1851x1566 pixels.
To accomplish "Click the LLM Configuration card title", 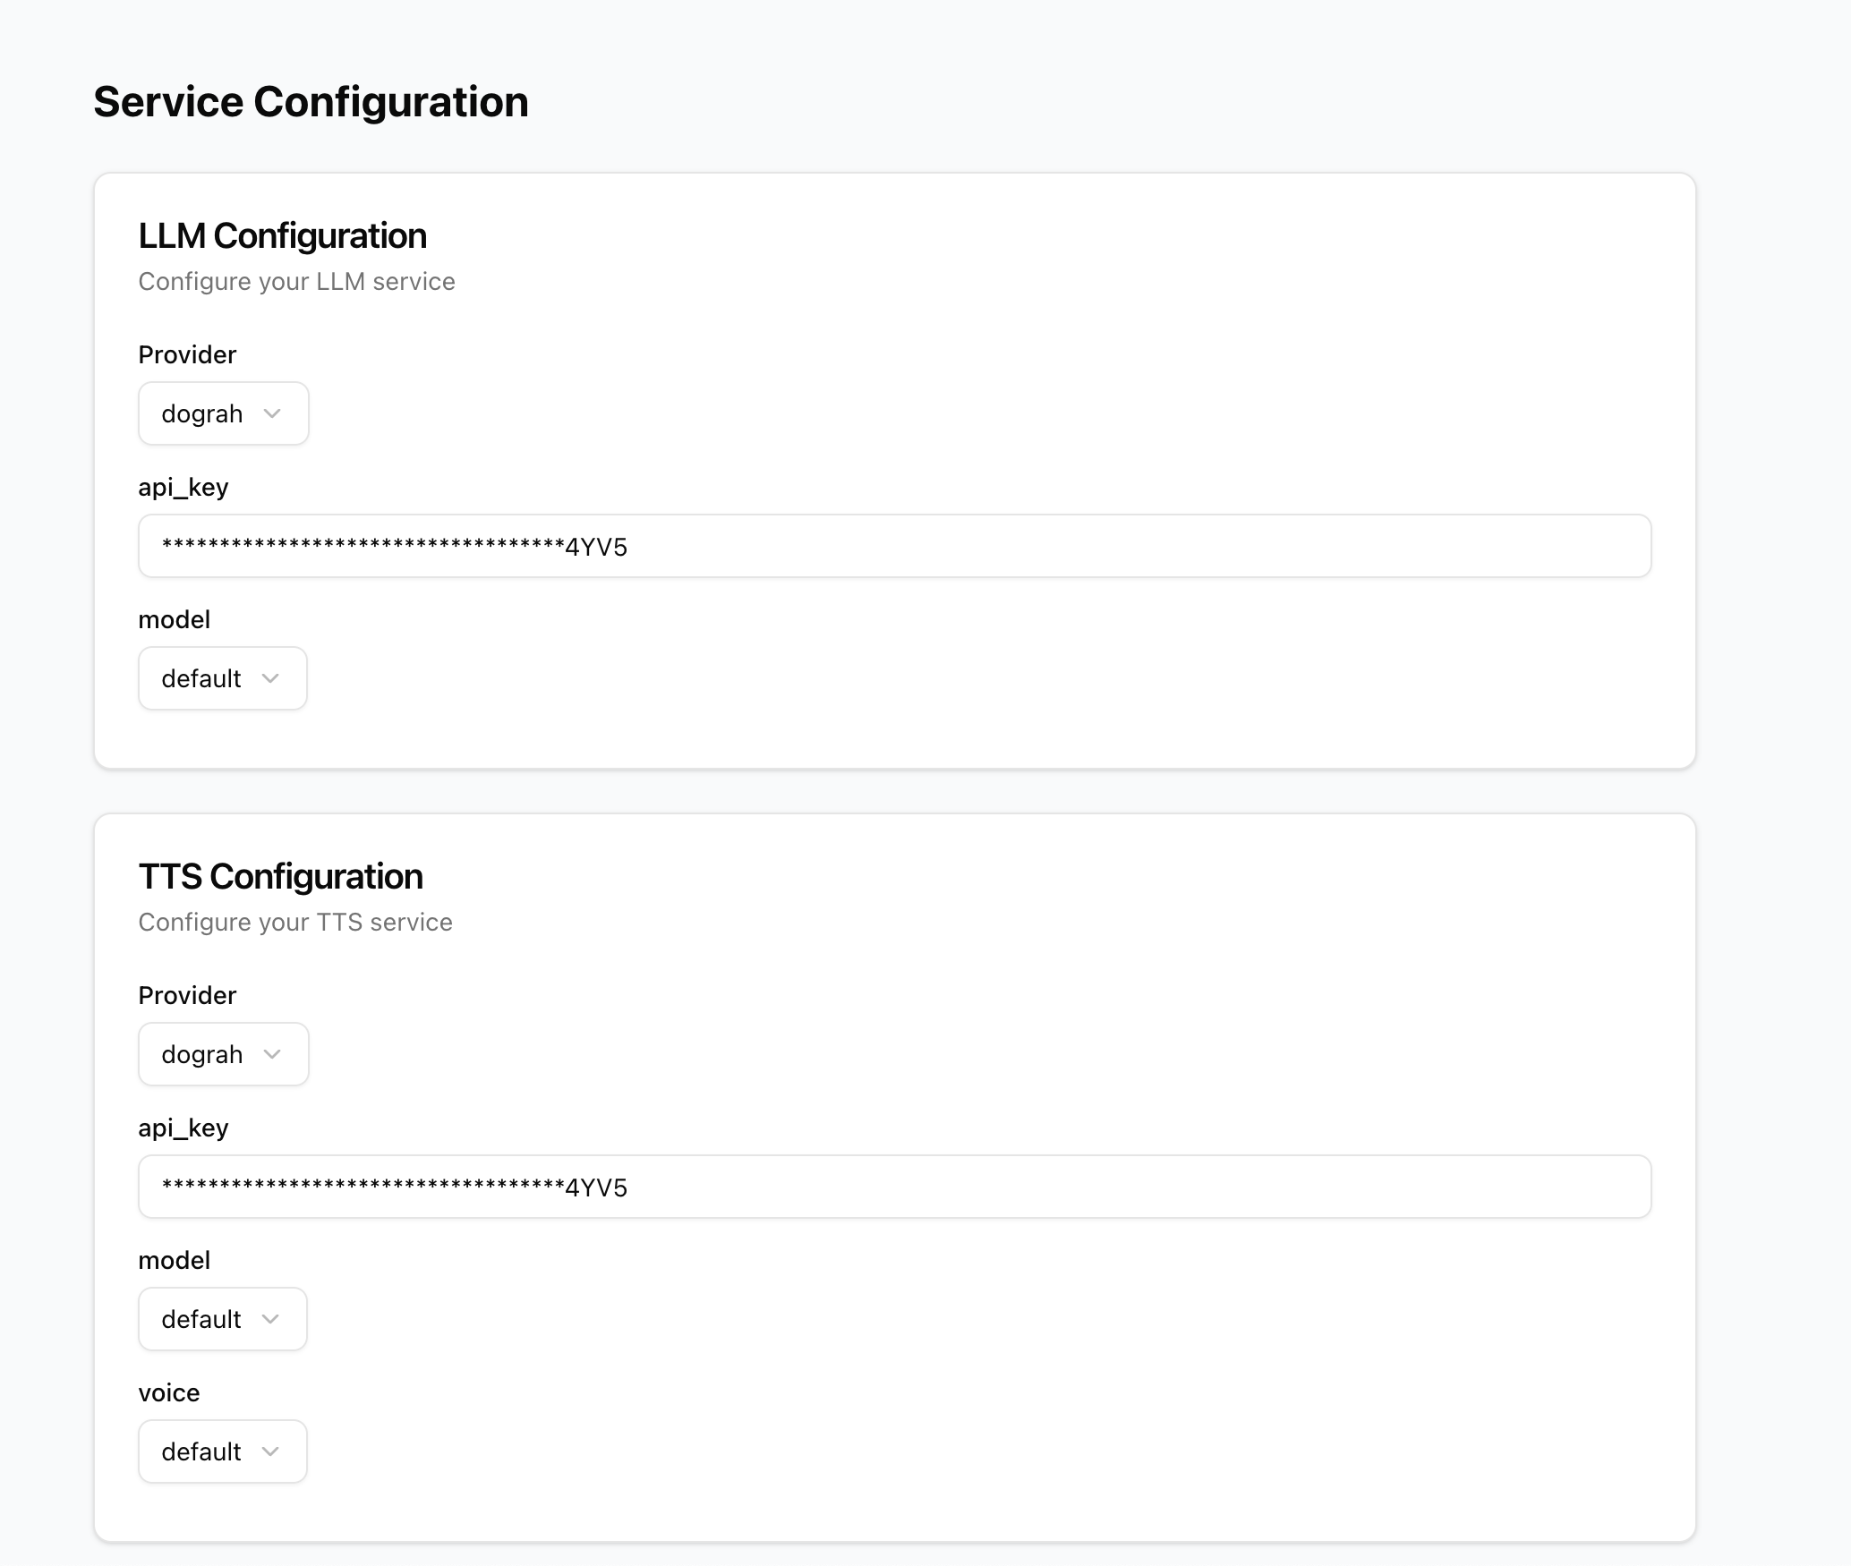I will click(282, 236).
